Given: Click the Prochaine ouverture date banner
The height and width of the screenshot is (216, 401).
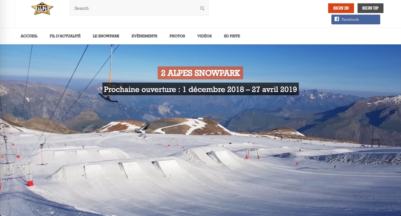Looking at the screenshot, I should (x=200, y=89).
